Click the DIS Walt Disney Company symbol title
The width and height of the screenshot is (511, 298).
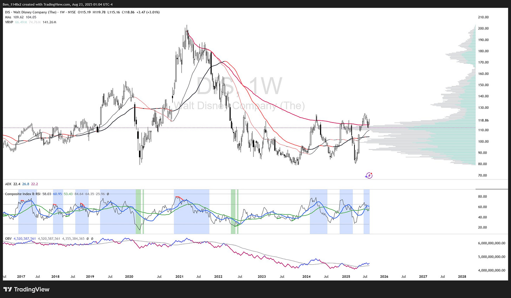click(x=31, y=12)
